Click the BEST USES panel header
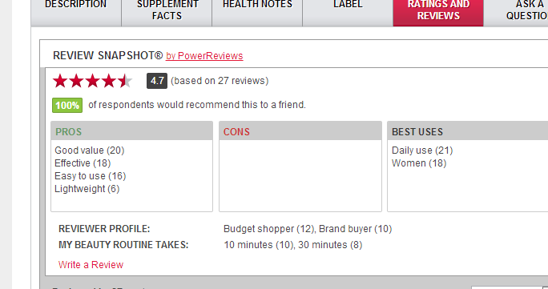Screen dimensions: 548x289 pyautogui.click(x=468, y=131)
